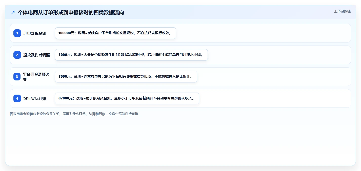Viewport: 361px width, 171px height.
Task: Open the 87000元 description box
Action: point(127,98)
